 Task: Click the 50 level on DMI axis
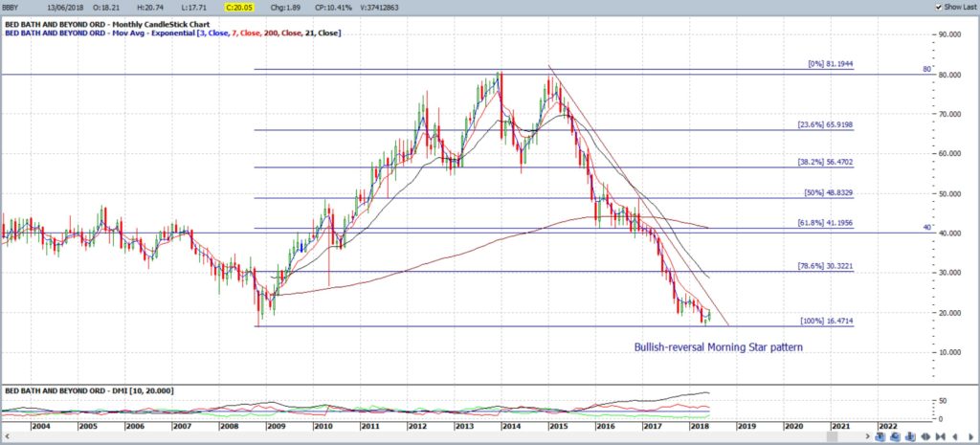pos(943,400)
